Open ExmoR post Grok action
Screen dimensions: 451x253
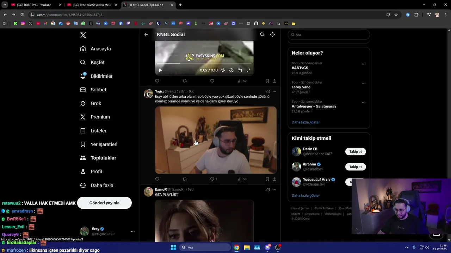[268, 189]
